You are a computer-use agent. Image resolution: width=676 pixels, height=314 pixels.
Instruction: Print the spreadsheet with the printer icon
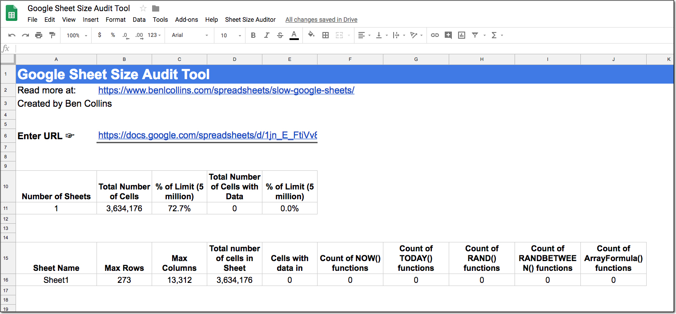point(39,35)
